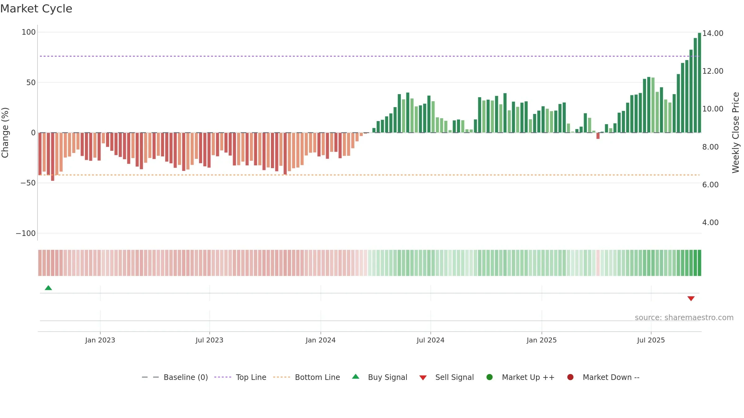744x418 pixels.
Task: Click the gray dashed Baseline legend sample
Action: [150, 377]
